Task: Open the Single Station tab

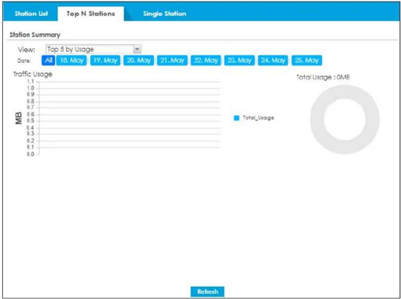Action: pyautogui.click(x=165, y=13)
